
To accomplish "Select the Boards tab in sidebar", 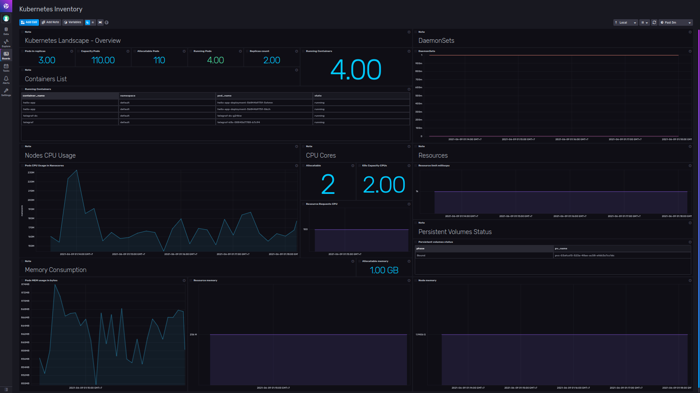I will 6,55.
